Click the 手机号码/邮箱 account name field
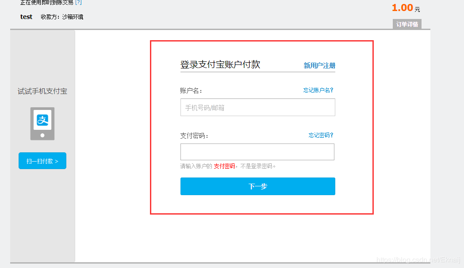 (257, 107)
